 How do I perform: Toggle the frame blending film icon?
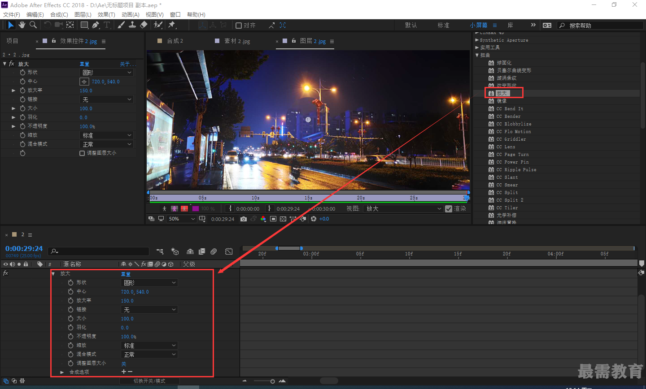click(x=202, y=251)
